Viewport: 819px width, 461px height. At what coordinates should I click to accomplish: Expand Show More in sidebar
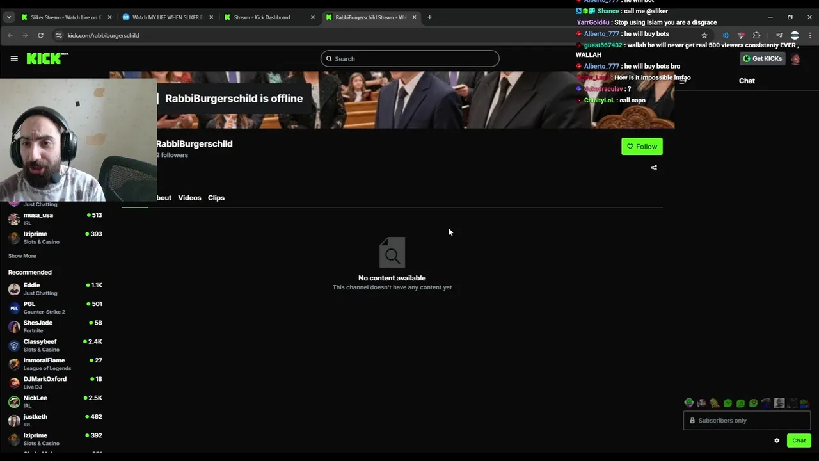[x=22, y=256]
